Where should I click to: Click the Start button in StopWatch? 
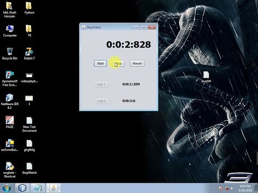point(101,63)
